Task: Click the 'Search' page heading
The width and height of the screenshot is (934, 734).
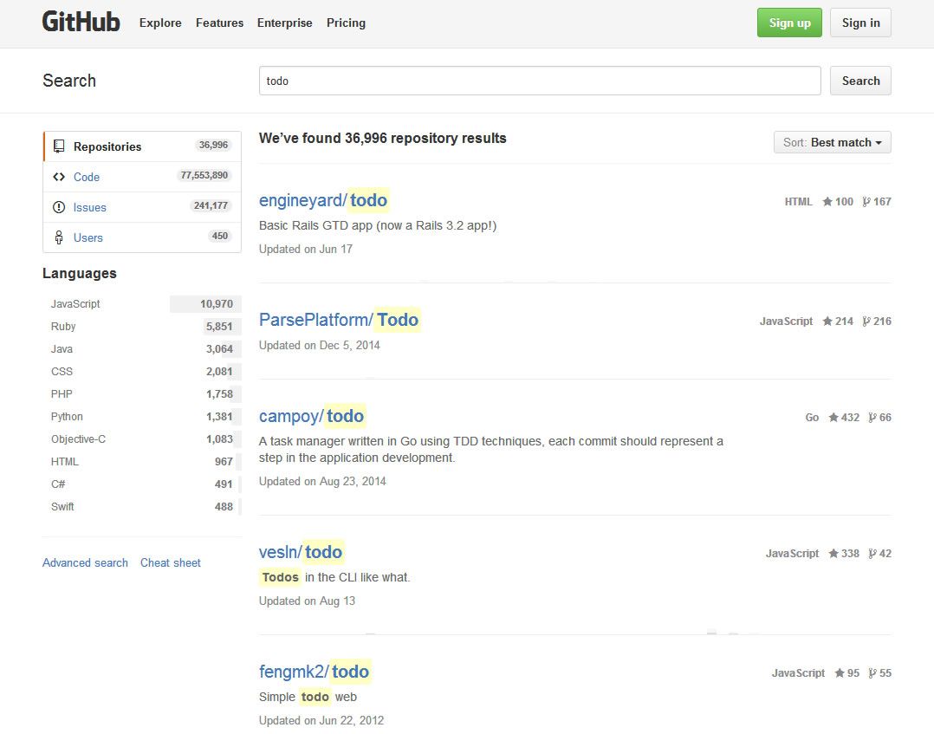Action: tap(69, 81)
